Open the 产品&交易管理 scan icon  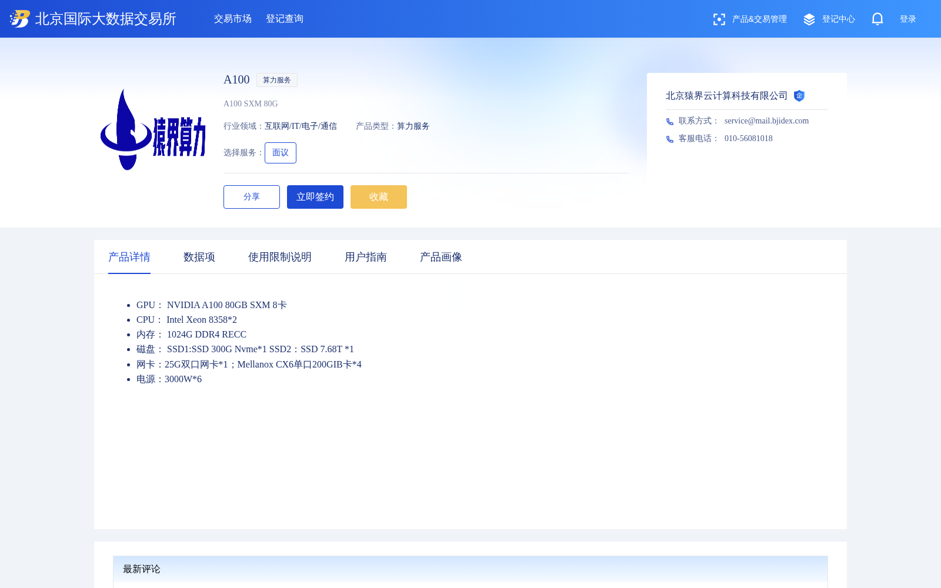pos(719,19)
